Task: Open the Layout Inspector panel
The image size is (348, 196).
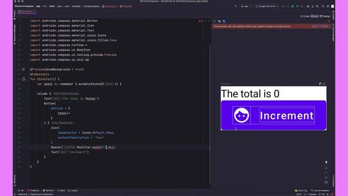Action: [320, 191]
